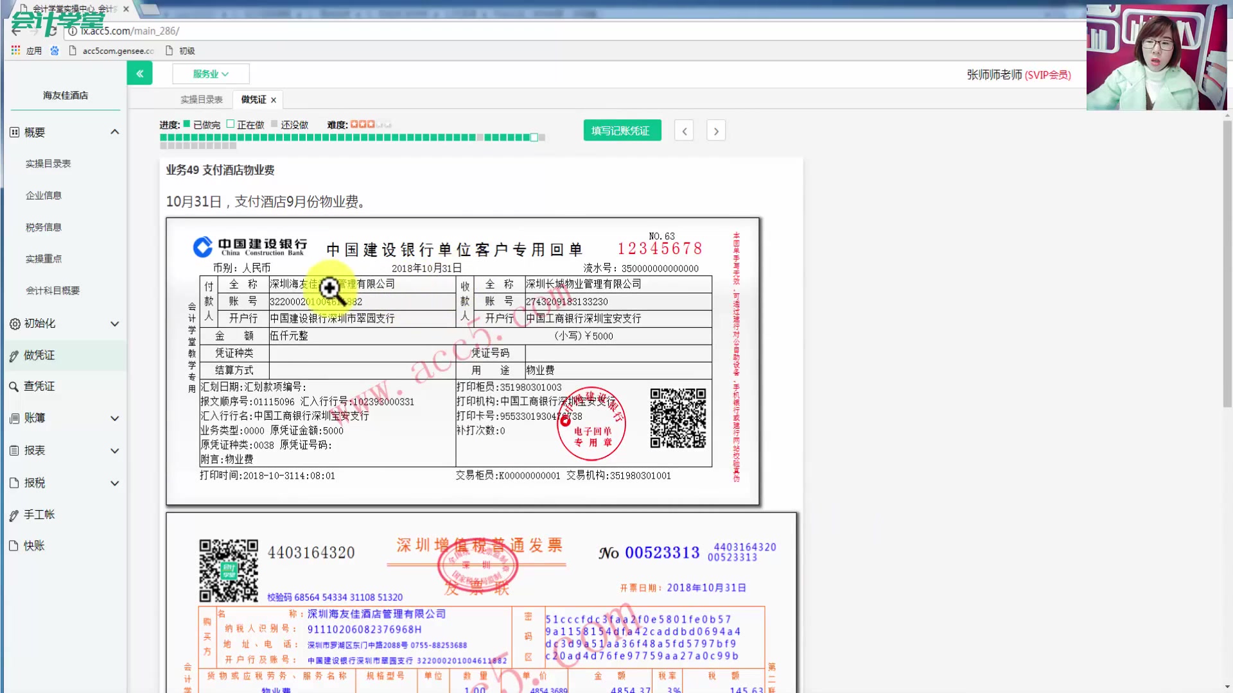Expand the 账簿 sidebar section

pyautogui.click(x=114, y=418)
